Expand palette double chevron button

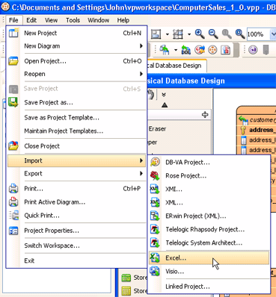(x=164, y=95)
